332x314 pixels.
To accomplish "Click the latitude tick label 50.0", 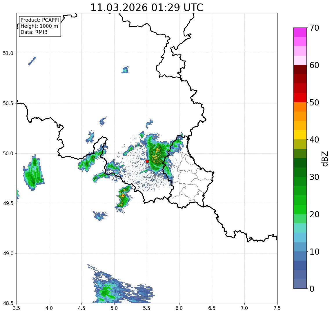I will [x=8, y=154].
